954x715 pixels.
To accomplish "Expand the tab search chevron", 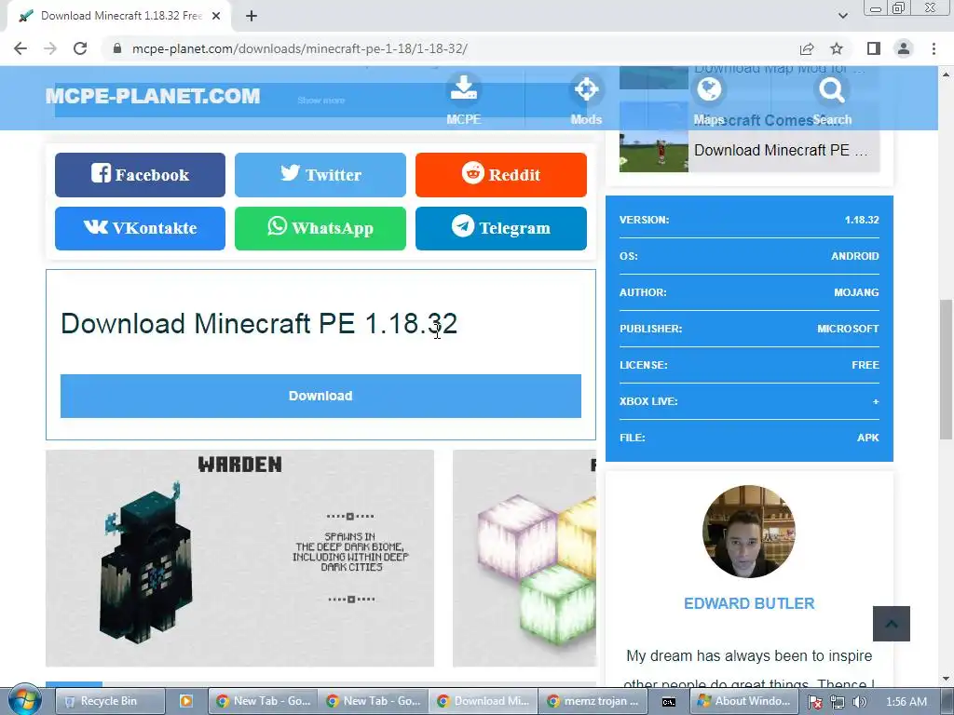I will pos(842,16).
